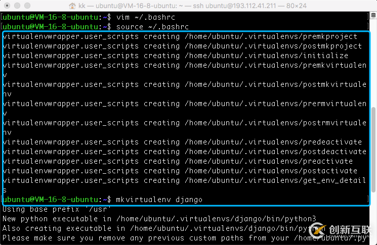Click the line ending with postmkproject

click(x=182, y=46)
